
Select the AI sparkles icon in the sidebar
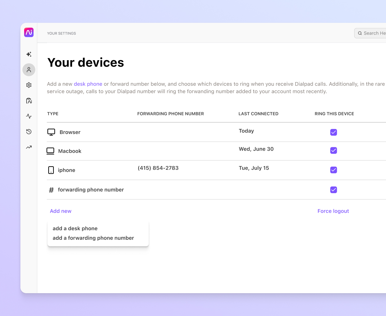(x=29, y=54)
